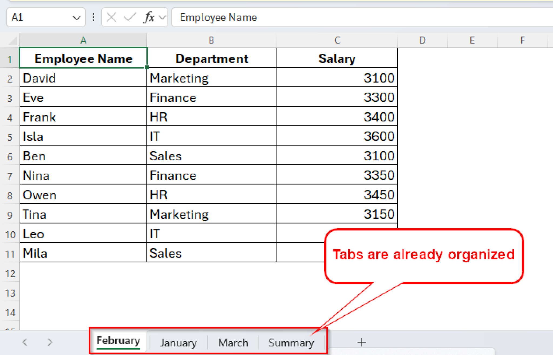Screen dimensions: 553x355
Task: Expand the Name Box cell reference list
Action: 76,17
